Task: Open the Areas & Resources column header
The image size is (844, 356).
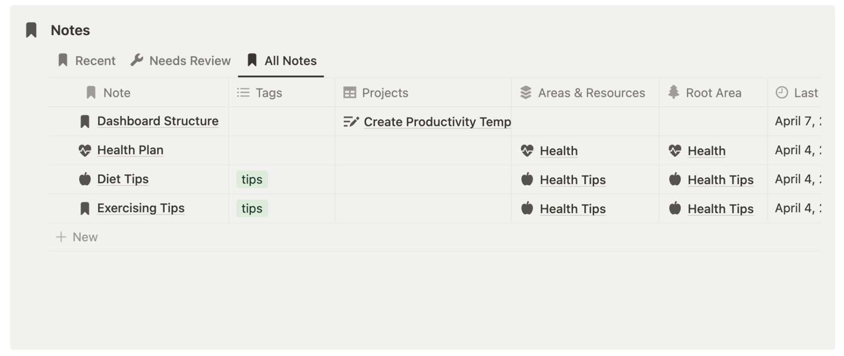Action: (591, 93)
